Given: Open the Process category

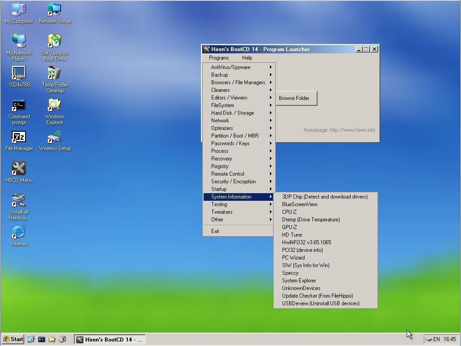Looking at the screenshot, I should pos(239,151).
